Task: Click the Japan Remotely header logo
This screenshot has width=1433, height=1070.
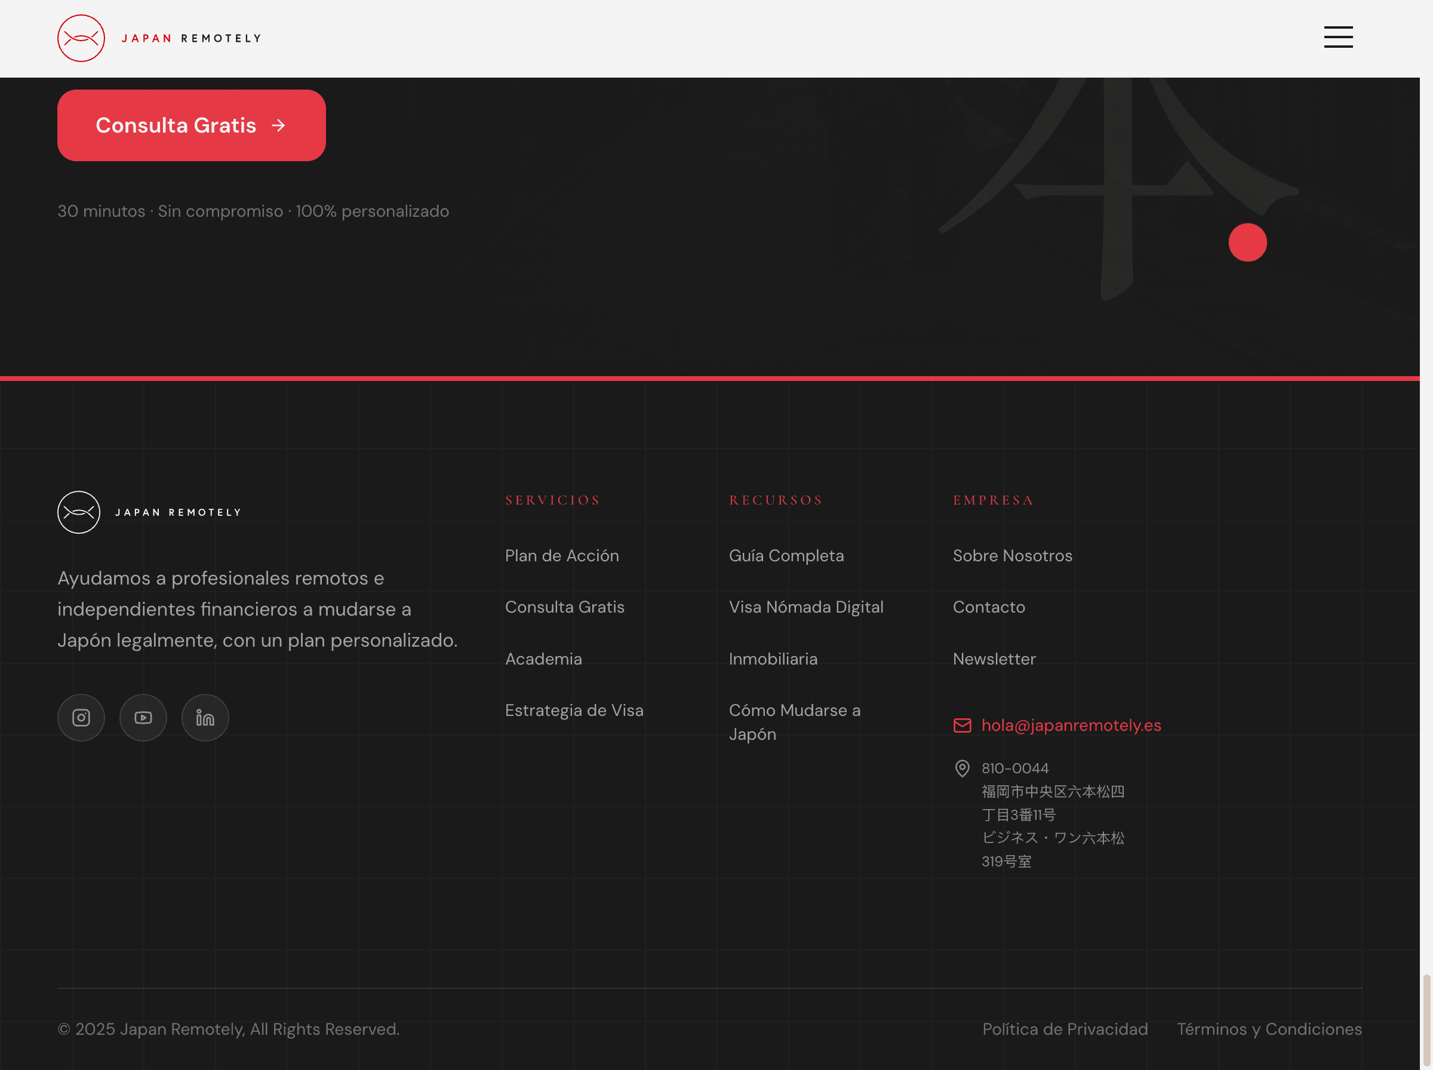Action: [159, 38]
